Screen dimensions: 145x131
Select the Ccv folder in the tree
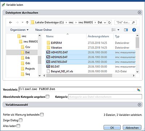pos(25,47)
